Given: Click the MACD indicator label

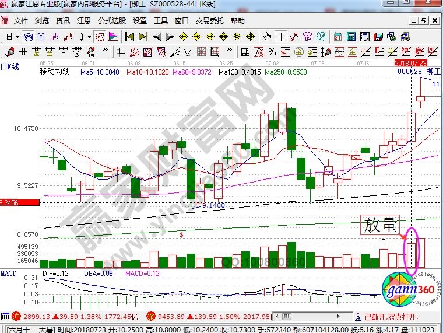Looking at the screenshot, I should (9, 273).
